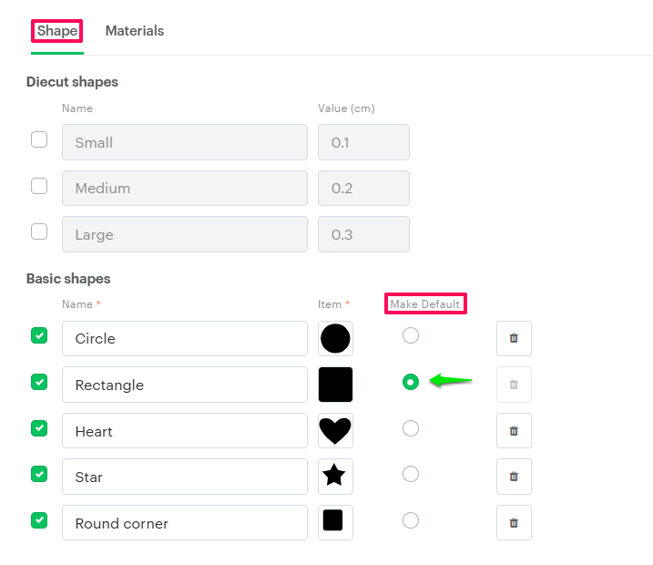Delete the Round corner shape
The image size is (653, 565).
[514, 522]
